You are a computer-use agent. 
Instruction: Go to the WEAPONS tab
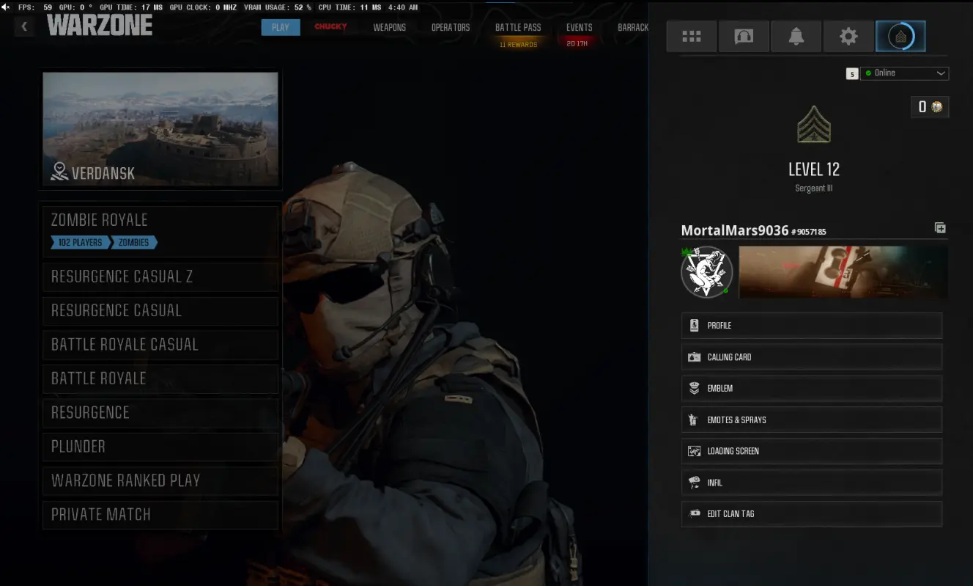[x=389, y=28]
